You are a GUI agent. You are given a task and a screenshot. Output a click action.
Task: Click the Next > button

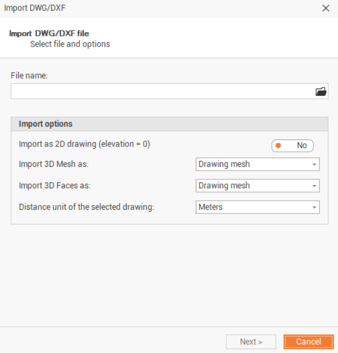pos(251,342)
